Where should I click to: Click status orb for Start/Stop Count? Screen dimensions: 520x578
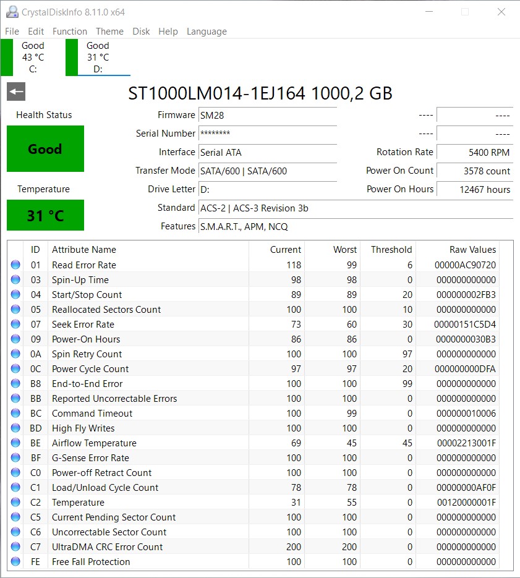pyautogui.click(x=15, y=294)
